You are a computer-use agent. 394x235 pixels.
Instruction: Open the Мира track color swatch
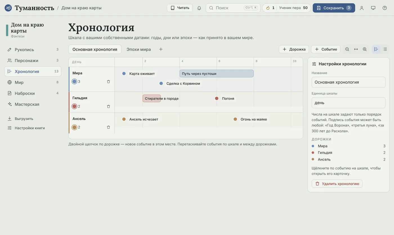pyautogui.click(x=74, y=82)
